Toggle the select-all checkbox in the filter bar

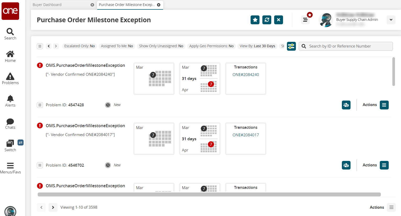(x=40, y=46)
